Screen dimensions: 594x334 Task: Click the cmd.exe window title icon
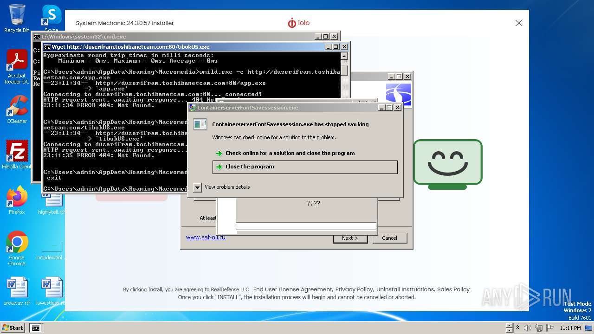(37, 37)
